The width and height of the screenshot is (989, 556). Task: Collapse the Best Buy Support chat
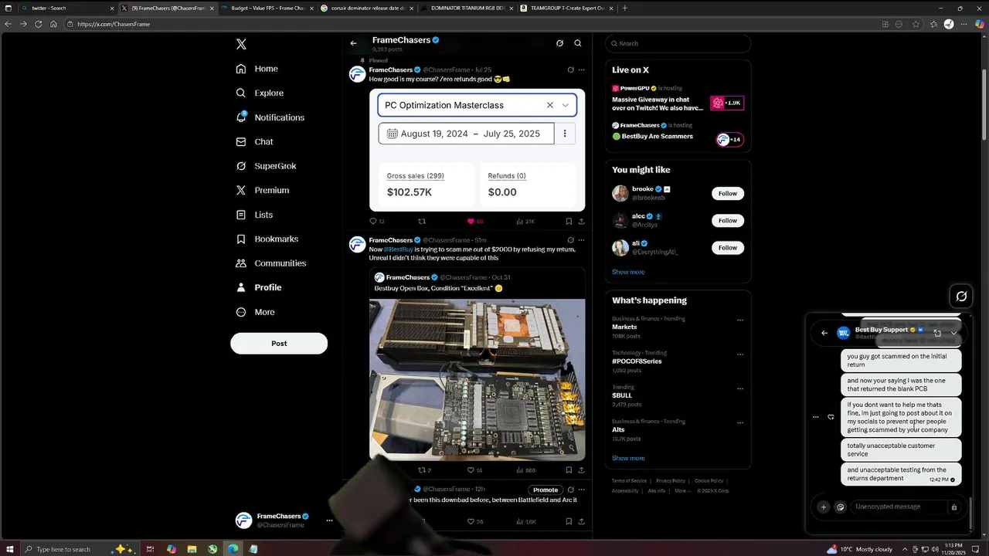tap(953, 333)
